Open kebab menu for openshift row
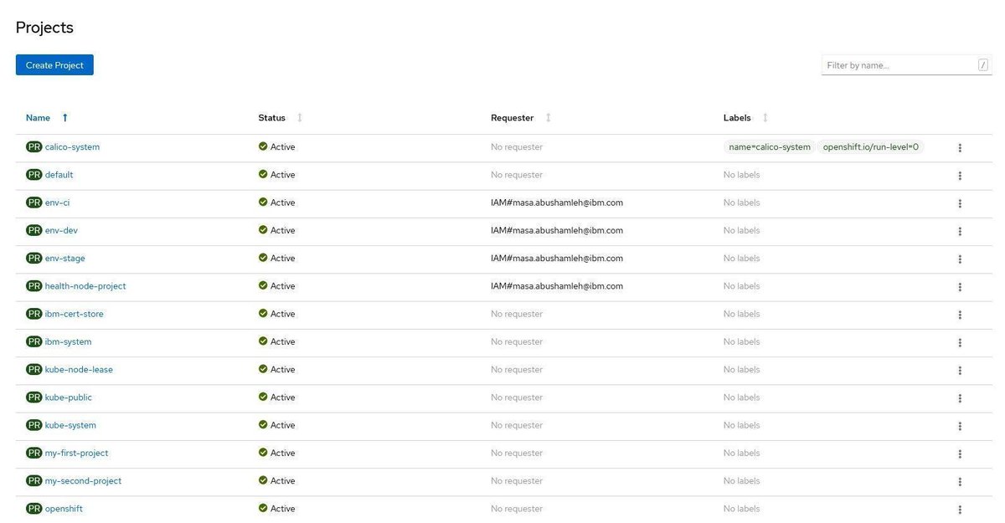This screenshot has height=523, width=1005. pyautogui.click(x=960, y=509)
